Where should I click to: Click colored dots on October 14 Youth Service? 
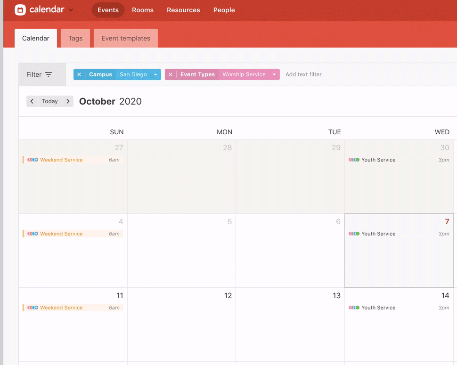[354, 308]
